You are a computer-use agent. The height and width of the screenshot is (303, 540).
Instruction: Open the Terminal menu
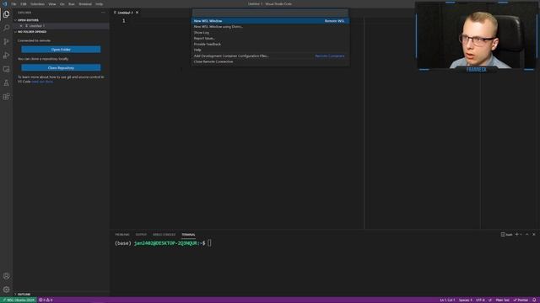(x=85, y=4)
